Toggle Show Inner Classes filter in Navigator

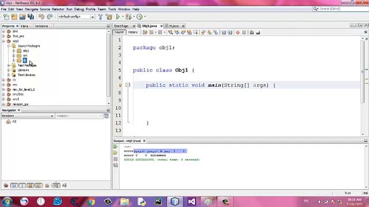39,185
